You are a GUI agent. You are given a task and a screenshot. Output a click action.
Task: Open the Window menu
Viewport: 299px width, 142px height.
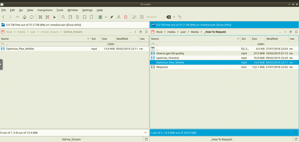(x=73, y=10)
